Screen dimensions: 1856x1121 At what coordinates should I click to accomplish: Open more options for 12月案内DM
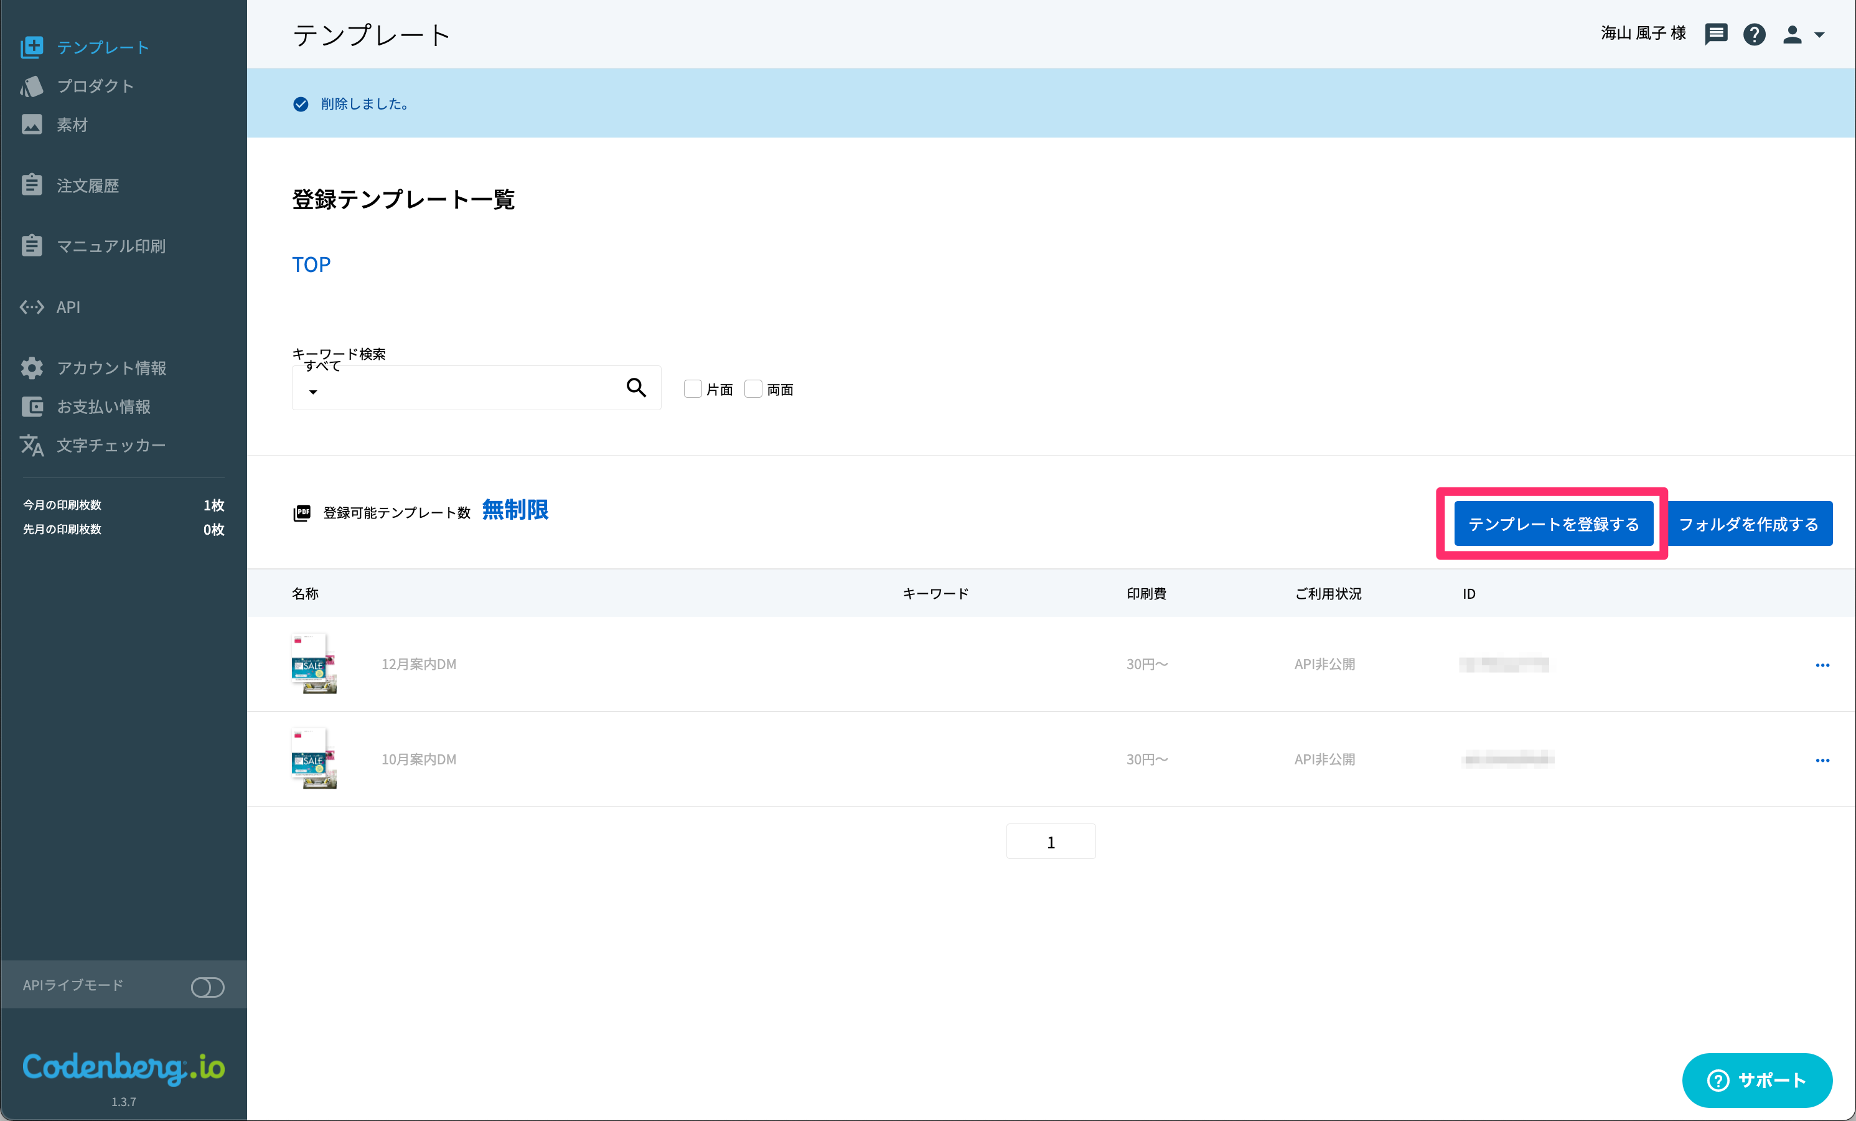point(1822,665)
